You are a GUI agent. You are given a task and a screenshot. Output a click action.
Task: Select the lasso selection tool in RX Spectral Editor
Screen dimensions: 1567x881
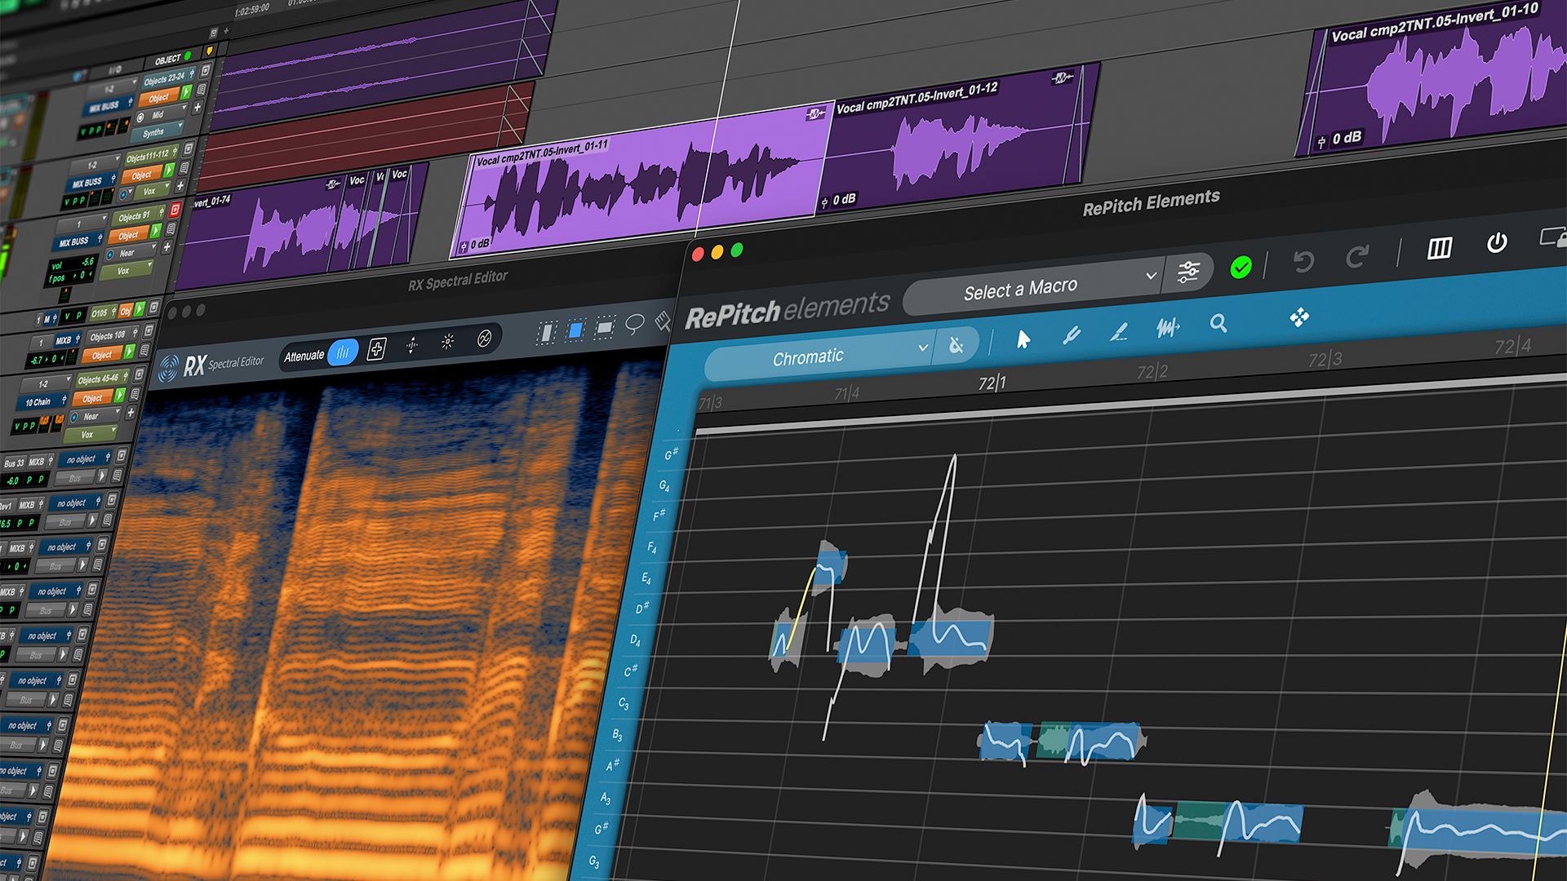pyautogui.click(x=634, y=325)
